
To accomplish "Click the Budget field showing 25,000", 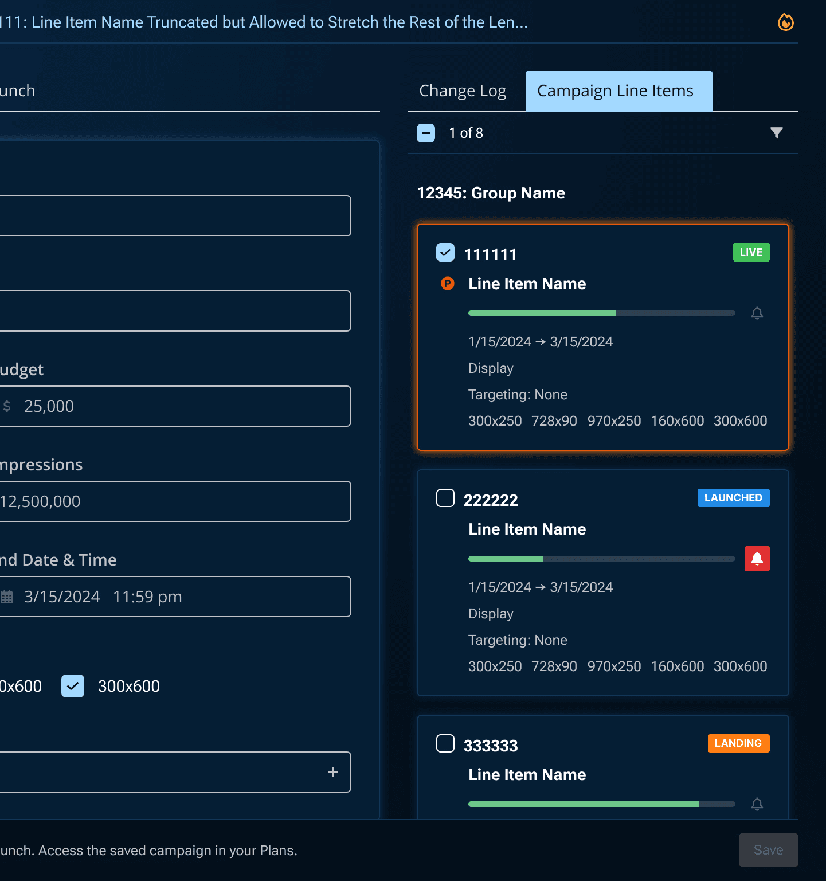I will 175,406.
